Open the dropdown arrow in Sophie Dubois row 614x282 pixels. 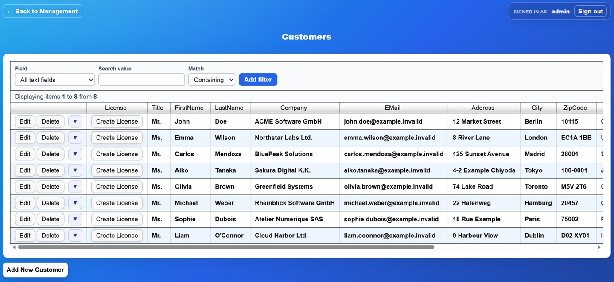pos(75,219)
